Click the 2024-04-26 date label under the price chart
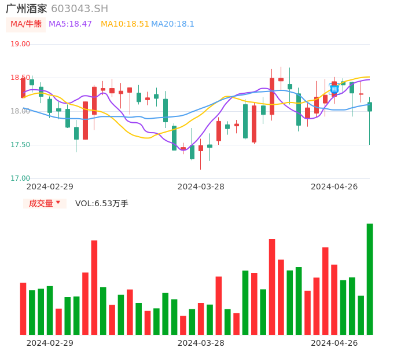Image resolution: width=397 pixels, height=351 pixels. [x=334, y=187]
